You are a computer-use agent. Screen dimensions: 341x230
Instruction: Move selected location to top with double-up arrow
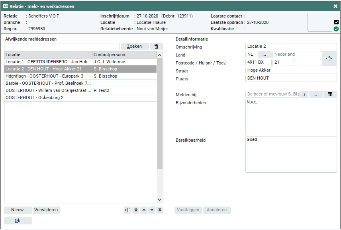coord(136,210)
